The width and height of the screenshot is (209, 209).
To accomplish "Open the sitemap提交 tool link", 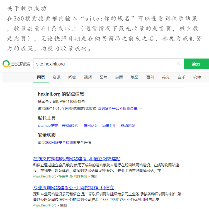I will tap(48, 125).
